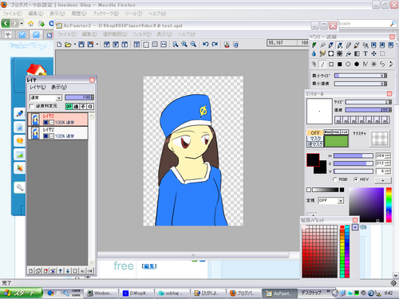Open the 定規 ruler OFF dropdown
This screenshot has height=299, width=399.
pos(341,201)
